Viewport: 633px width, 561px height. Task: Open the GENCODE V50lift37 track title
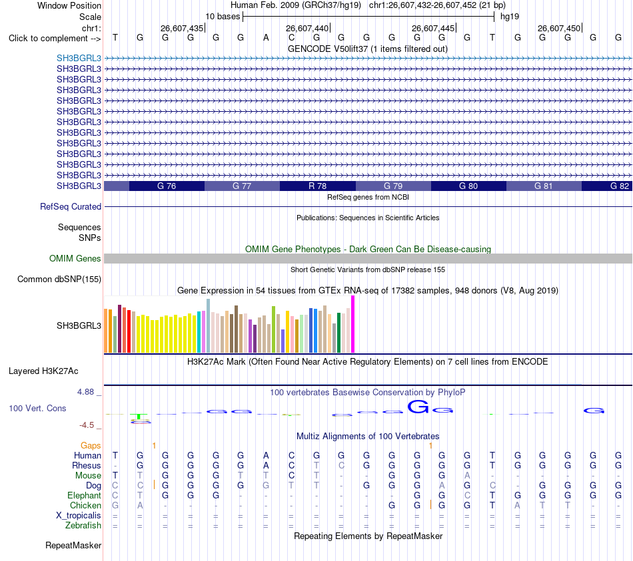(367, 49)
